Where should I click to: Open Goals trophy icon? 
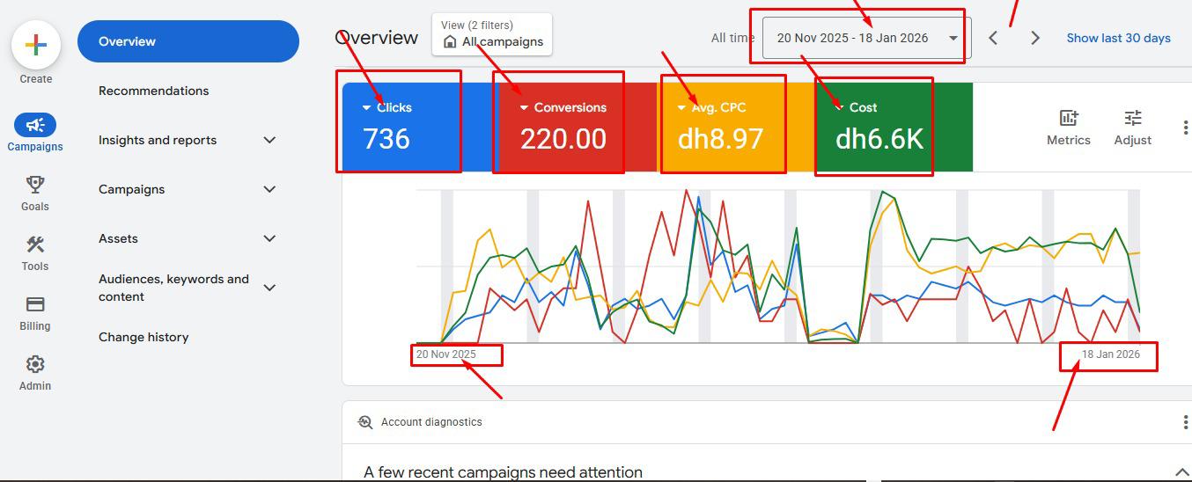(x=35, y=185)
